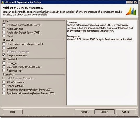This screenshot has width=140, height=118.
Task: Enable Synchronization proxy (Project Server 2007)
Action: pyautogui.click(x=4, y=89)
